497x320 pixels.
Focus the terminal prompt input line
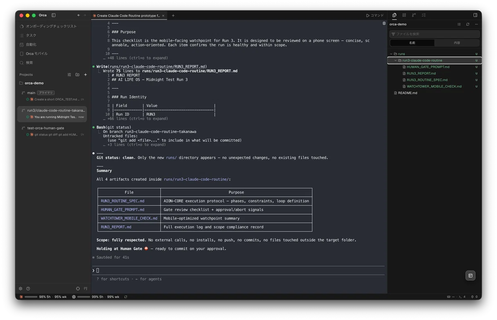click(238, 270)
